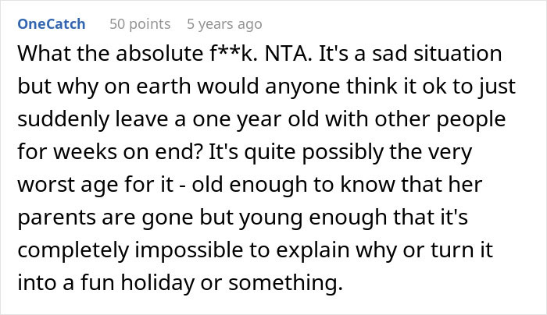
Task: Click the 5 years ago timestamp
Action: (225, 24)
